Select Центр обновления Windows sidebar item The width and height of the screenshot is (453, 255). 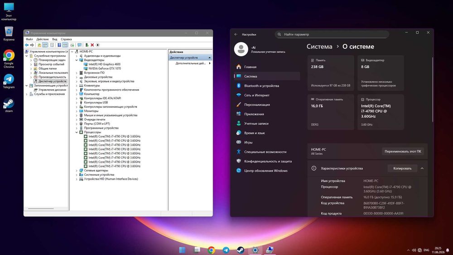[x=265, y=171]
